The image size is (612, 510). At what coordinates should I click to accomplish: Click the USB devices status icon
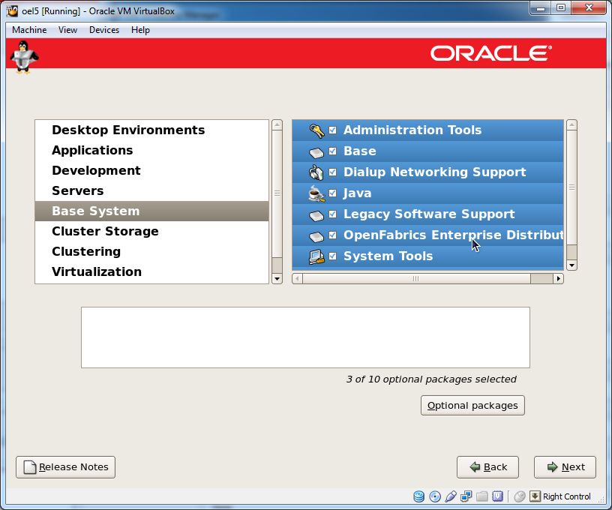pos(451,496)
